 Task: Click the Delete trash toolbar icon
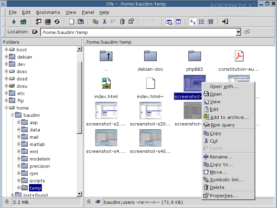(x=122, y=22)
